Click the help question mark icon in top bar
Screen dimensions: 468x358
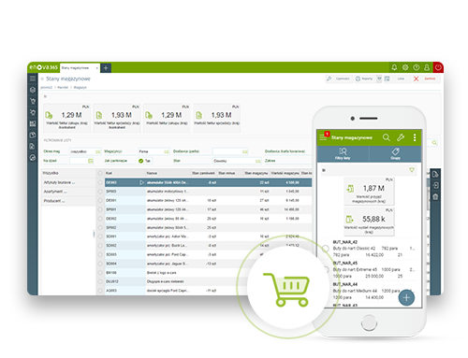pos(417,67)
